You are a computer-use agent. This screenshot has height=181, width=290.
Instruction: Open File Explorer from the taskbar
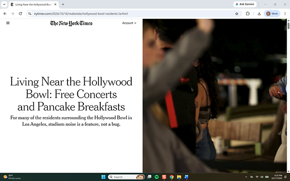tap(179, 177)
